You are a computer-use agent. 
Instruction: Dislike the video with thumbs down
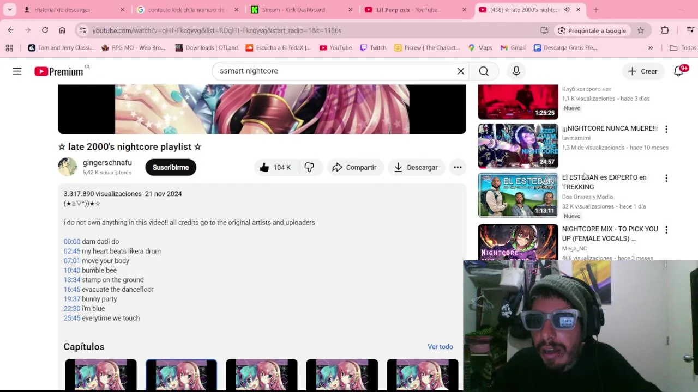[309, 168]
